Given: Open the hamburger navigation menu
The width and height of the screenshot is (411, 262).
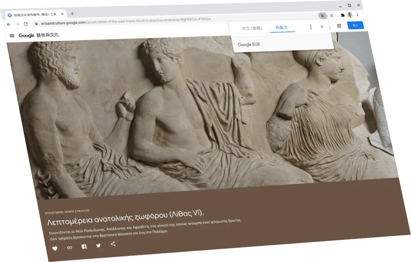Looking at the screenshot, I should (12, 36).
